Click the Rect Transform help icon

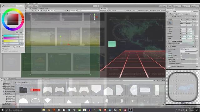click(x=193, y=17)
